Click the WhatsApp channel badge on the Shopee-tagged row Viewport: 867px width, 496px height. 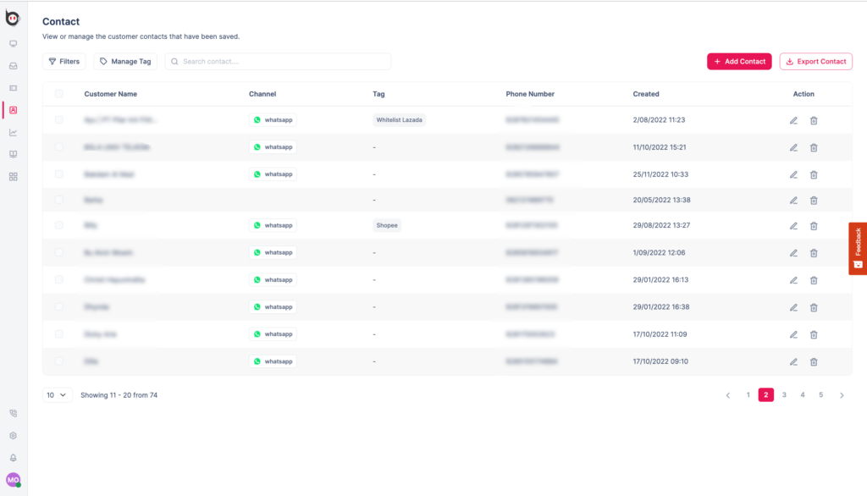click(x=273, y=225)
